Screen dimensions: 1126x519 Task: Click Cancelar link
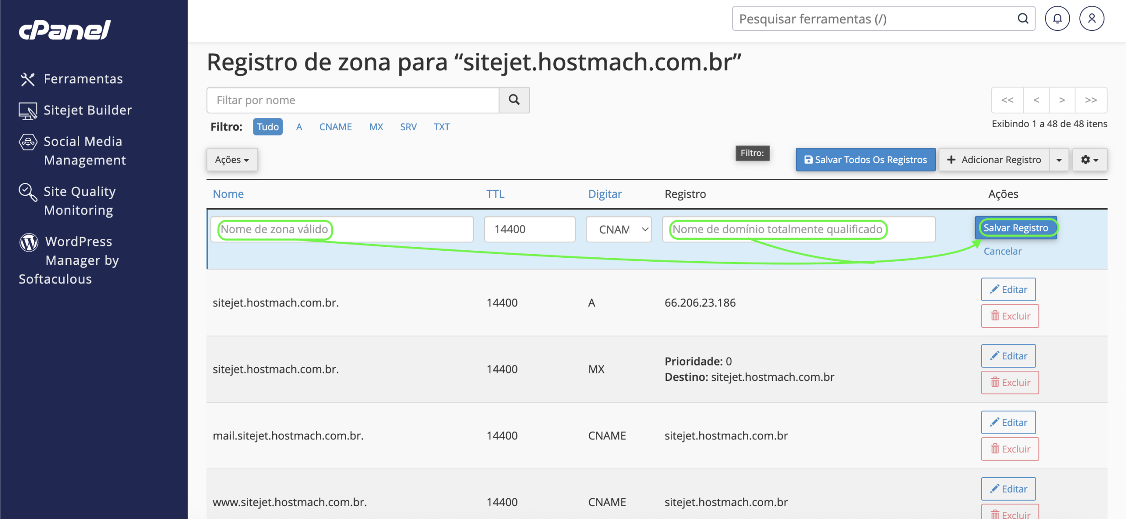click(1002, 251)
